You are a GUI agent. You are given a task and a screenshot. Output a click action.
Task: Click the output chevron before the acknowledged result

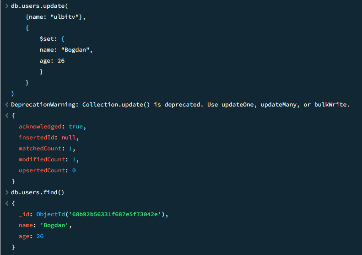6,116
